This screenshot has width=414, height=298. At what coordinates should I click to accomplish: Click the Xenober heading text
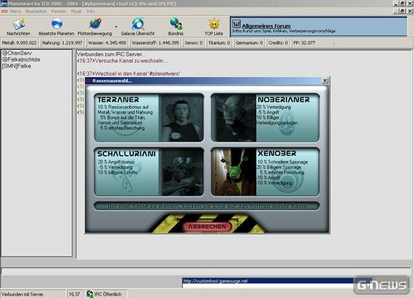pos(277,153)
